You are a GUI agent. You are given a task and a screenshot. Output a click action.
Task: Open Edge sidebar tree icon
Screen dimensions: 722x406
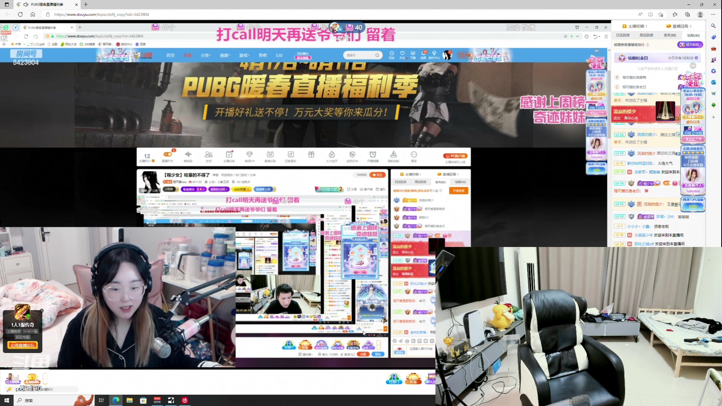713,105
